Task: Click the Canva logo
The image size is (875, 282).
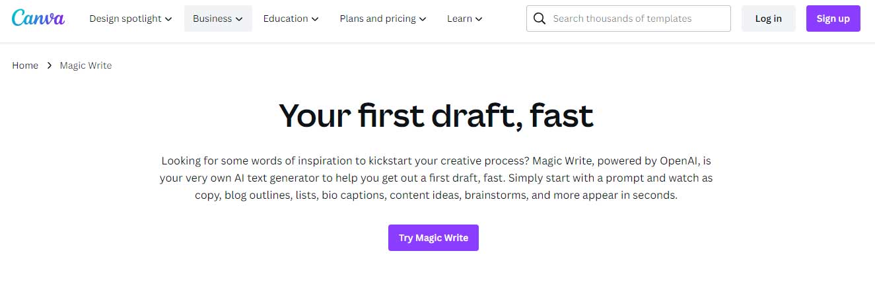Action: click(x=38, y=18)
